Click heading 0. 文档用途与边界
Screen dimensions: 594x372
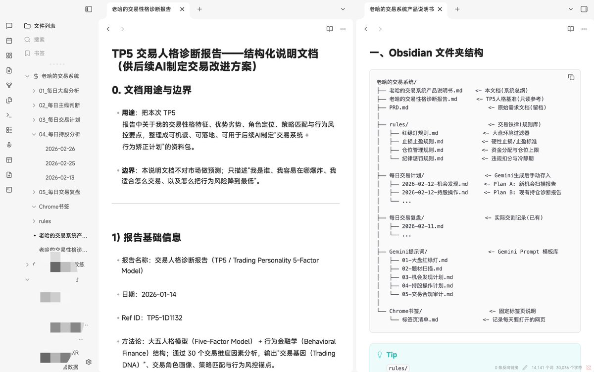point(151,90)
